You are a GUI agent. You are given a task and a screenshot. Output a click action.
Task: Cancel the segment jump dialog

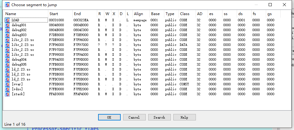pos(134,117)
